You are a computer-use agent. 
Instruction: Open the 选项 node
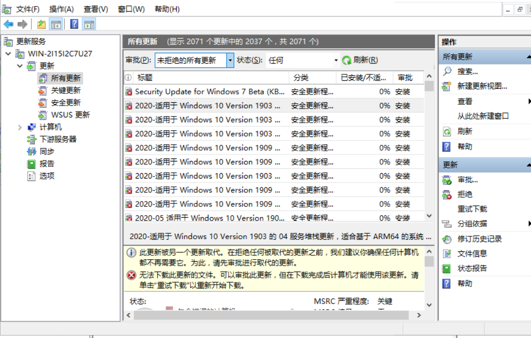pyautogui.click(x=46, y=176)
